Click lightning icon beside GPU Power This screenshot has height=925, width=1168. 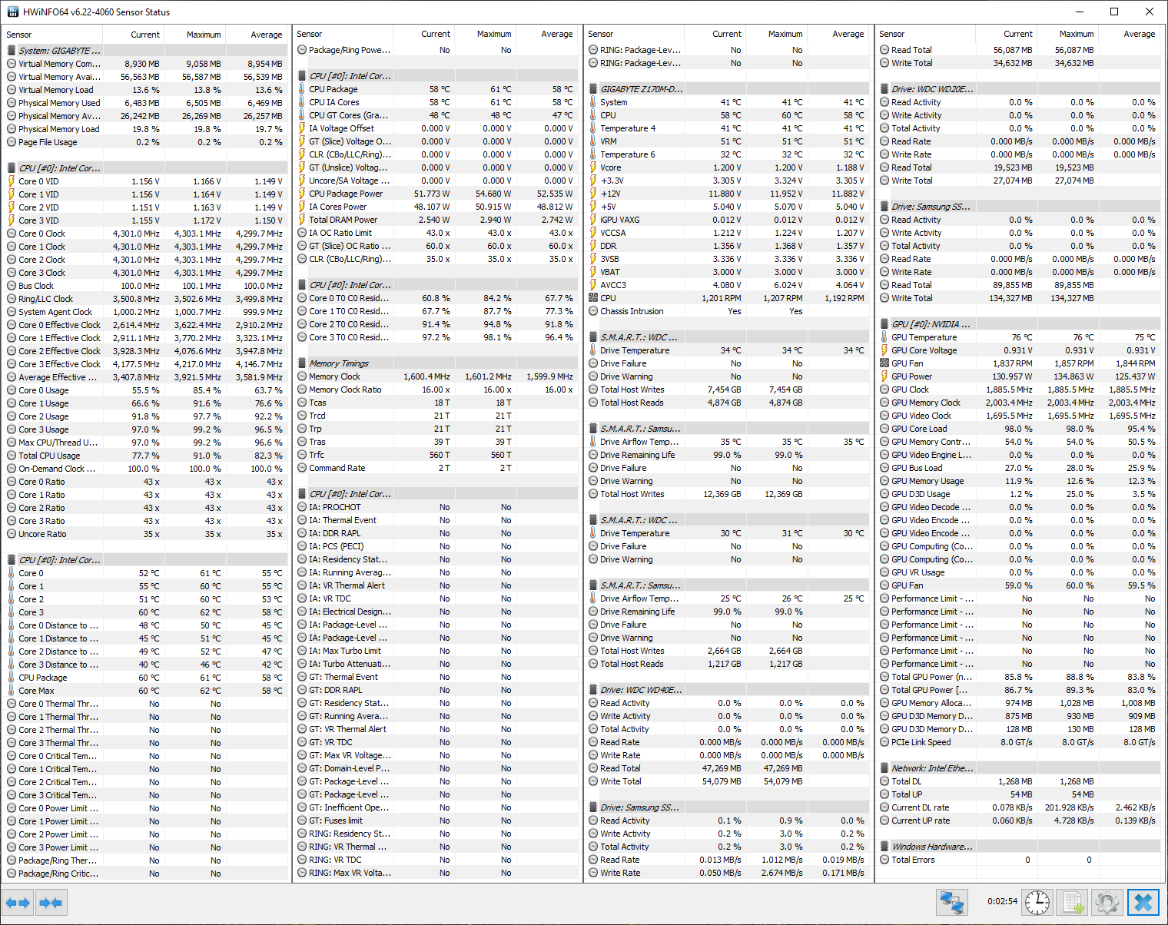point(884,376)
